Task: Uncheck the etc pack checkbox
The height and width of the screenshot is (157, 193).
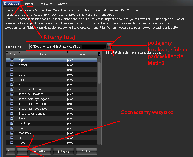Action: pos(12,70)
